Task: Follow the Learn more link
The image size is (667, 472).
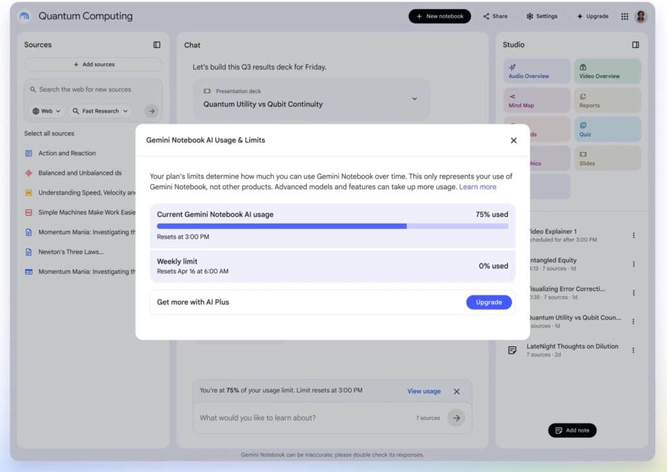Action: (x=477, y=187)
